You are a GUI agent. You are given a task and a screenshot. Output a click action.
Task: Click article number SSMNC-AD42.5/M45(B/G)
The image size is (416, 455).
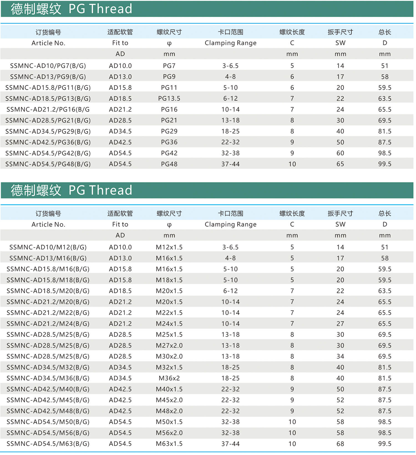click(48, 400)
